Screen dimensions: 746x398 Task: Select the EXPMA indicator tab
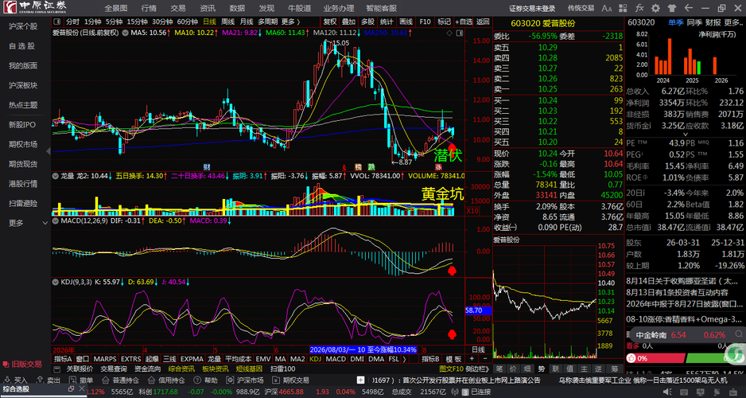point(192,358)
